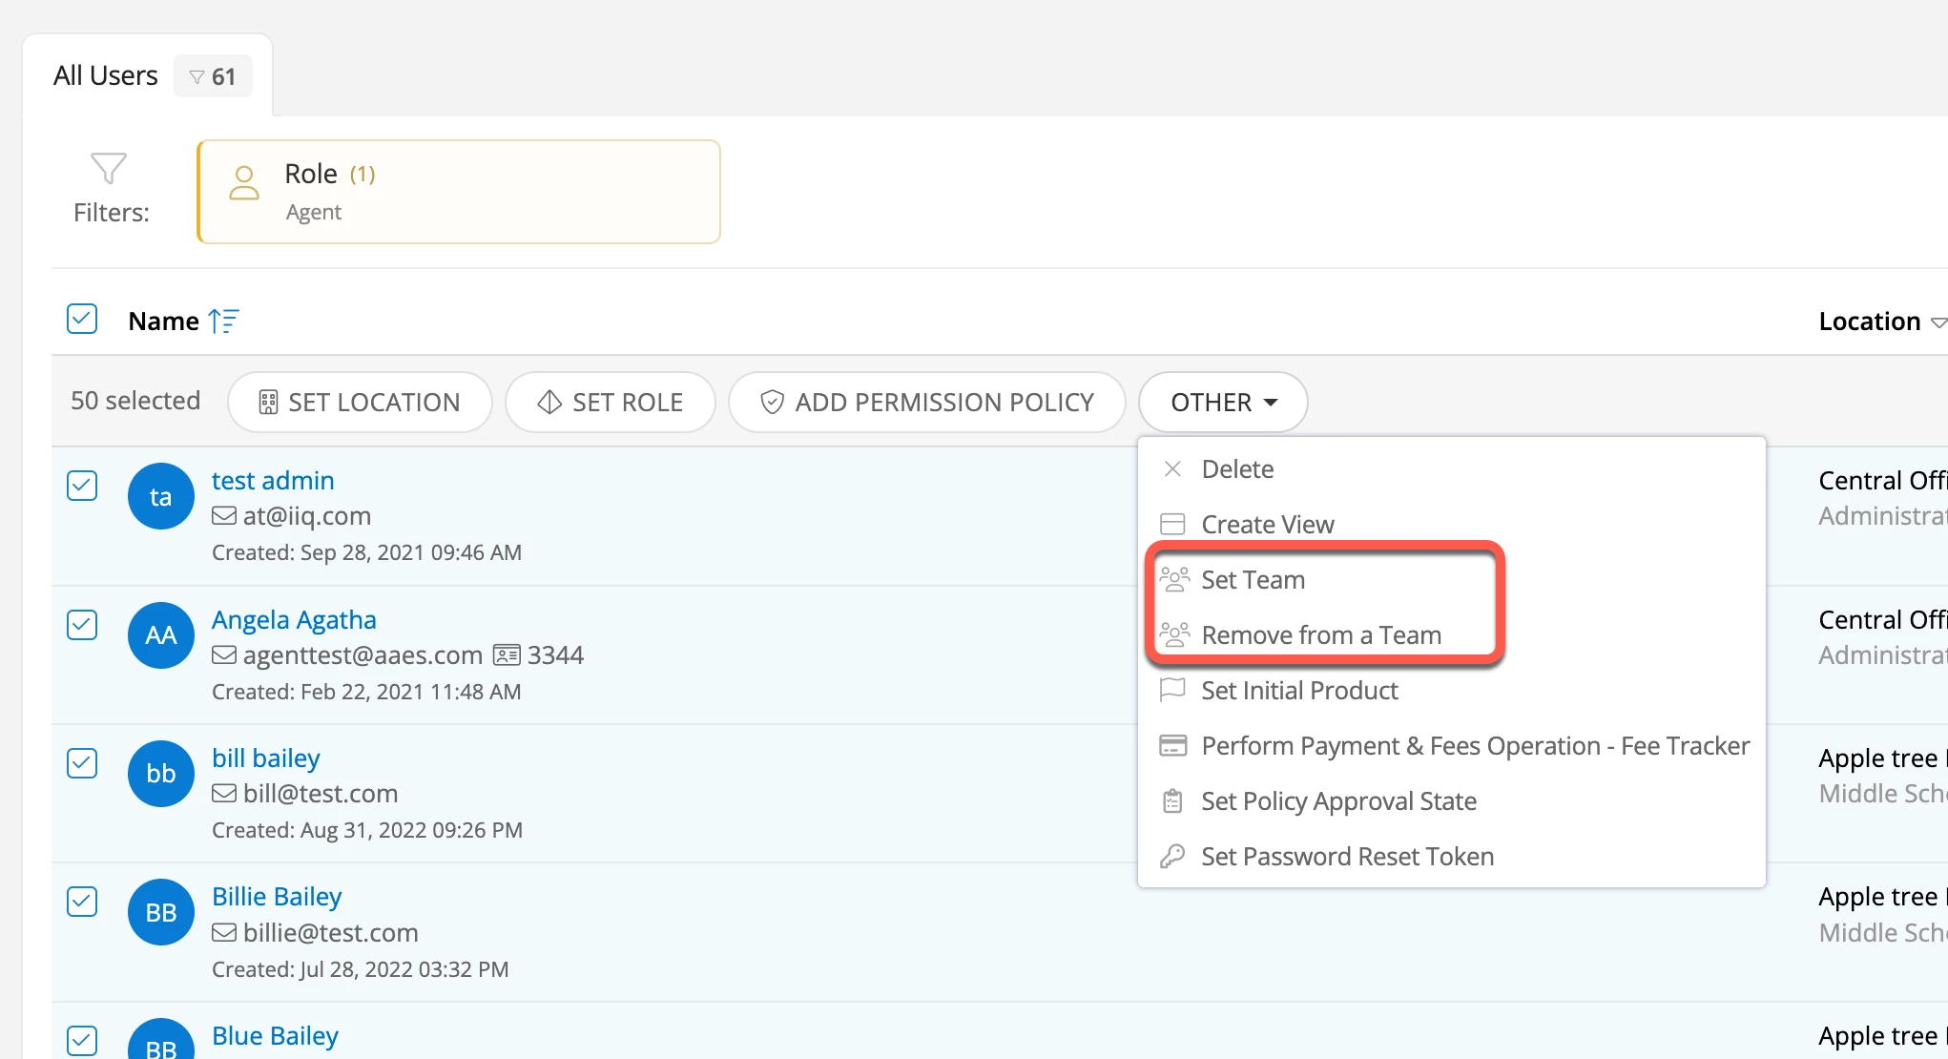Click the Name sort ascending icon
This screenshot has width=1948, height=1059.
point(224,322)
